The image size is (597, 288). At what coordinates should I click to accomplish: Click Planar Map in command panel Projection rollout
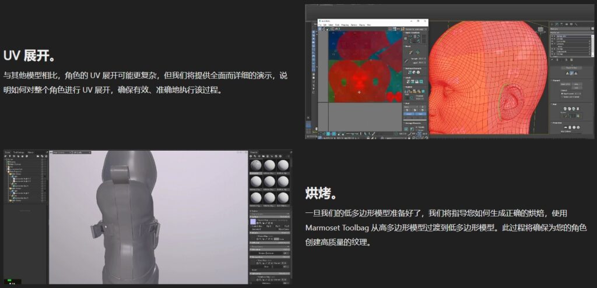[x=566, y=127]
